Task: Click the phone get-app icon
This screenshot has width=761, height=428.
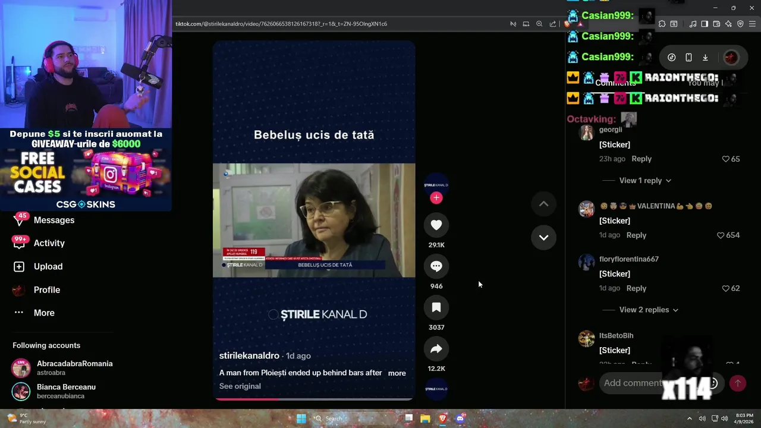Action: click(688, 58)
